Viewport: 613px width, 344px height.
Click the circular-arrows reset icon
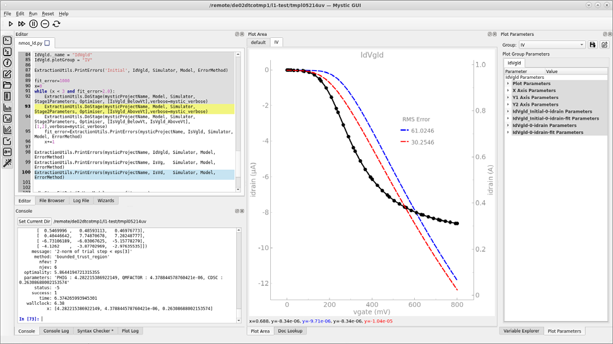[56, 24]
